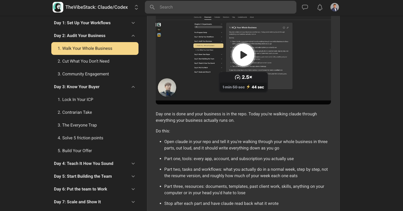This screenshot has width=403, height=211.
Task: Expand Day 1: Set Up Your Workflows
Action: coord(95,23)
